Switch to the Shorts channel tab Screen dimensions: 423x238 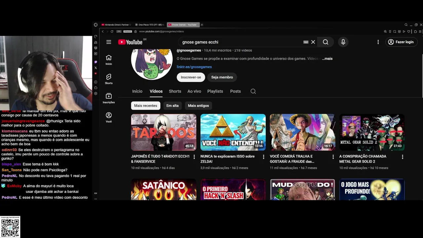[175, 91]
